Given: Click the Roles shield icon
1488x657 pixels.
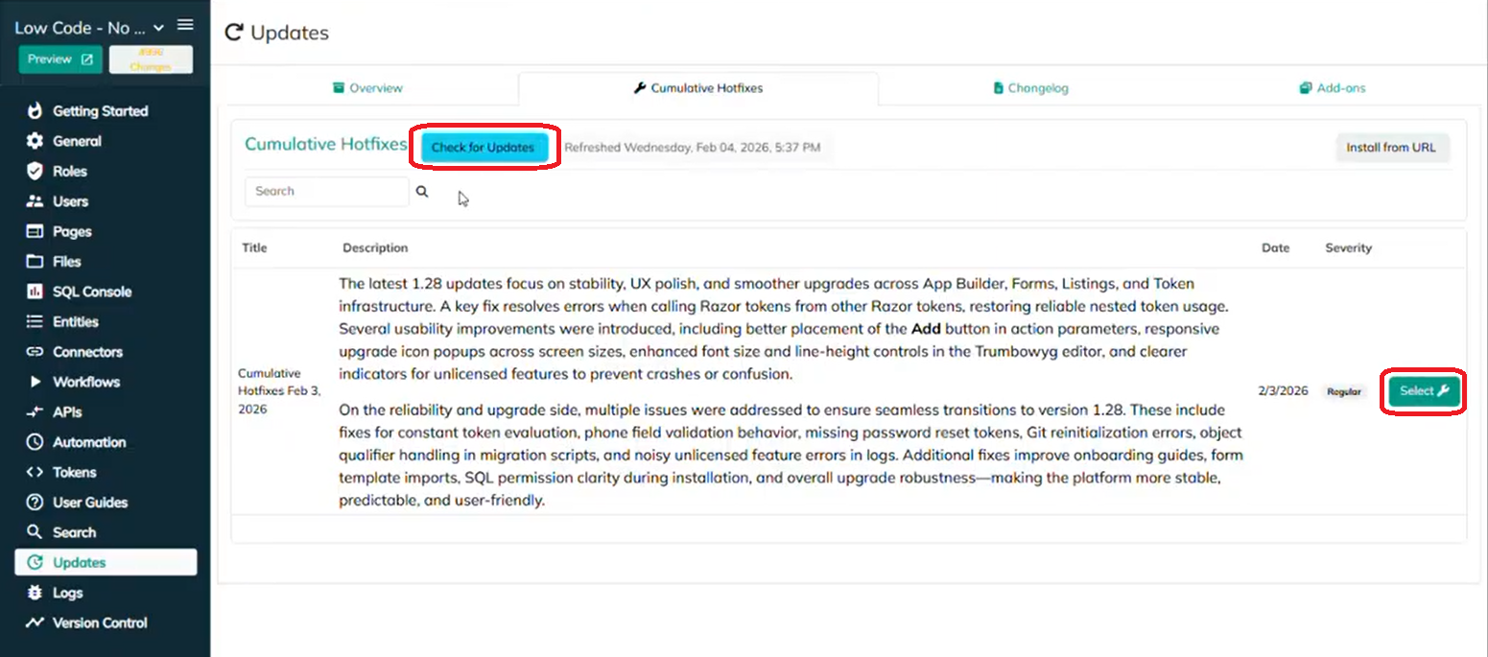Looking at the screenshot, I should (35, 172).
